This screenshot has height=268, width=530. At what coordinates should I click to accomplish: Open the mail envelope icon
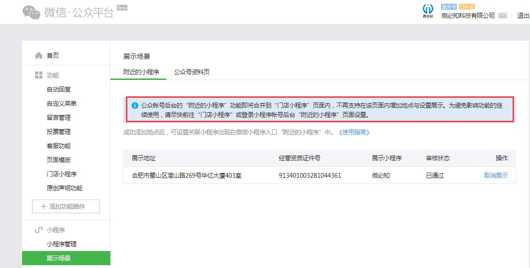pos(503,16)
